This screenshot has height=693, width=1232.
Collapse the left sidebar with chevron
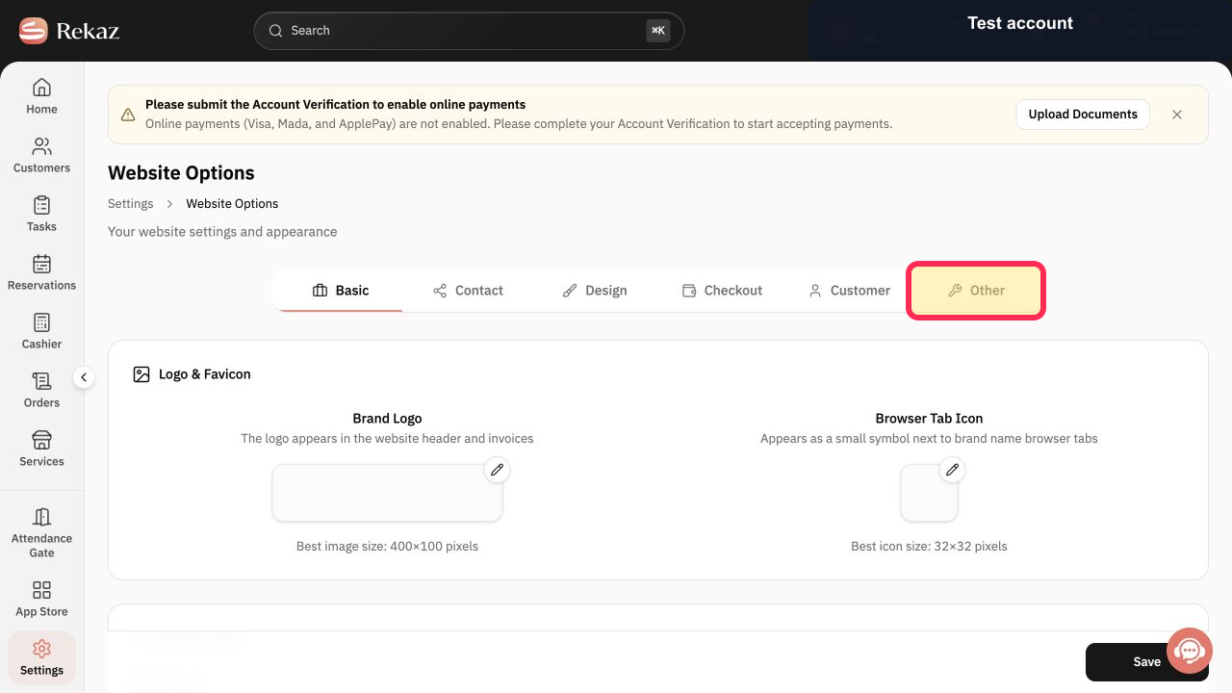pos(84,377)
